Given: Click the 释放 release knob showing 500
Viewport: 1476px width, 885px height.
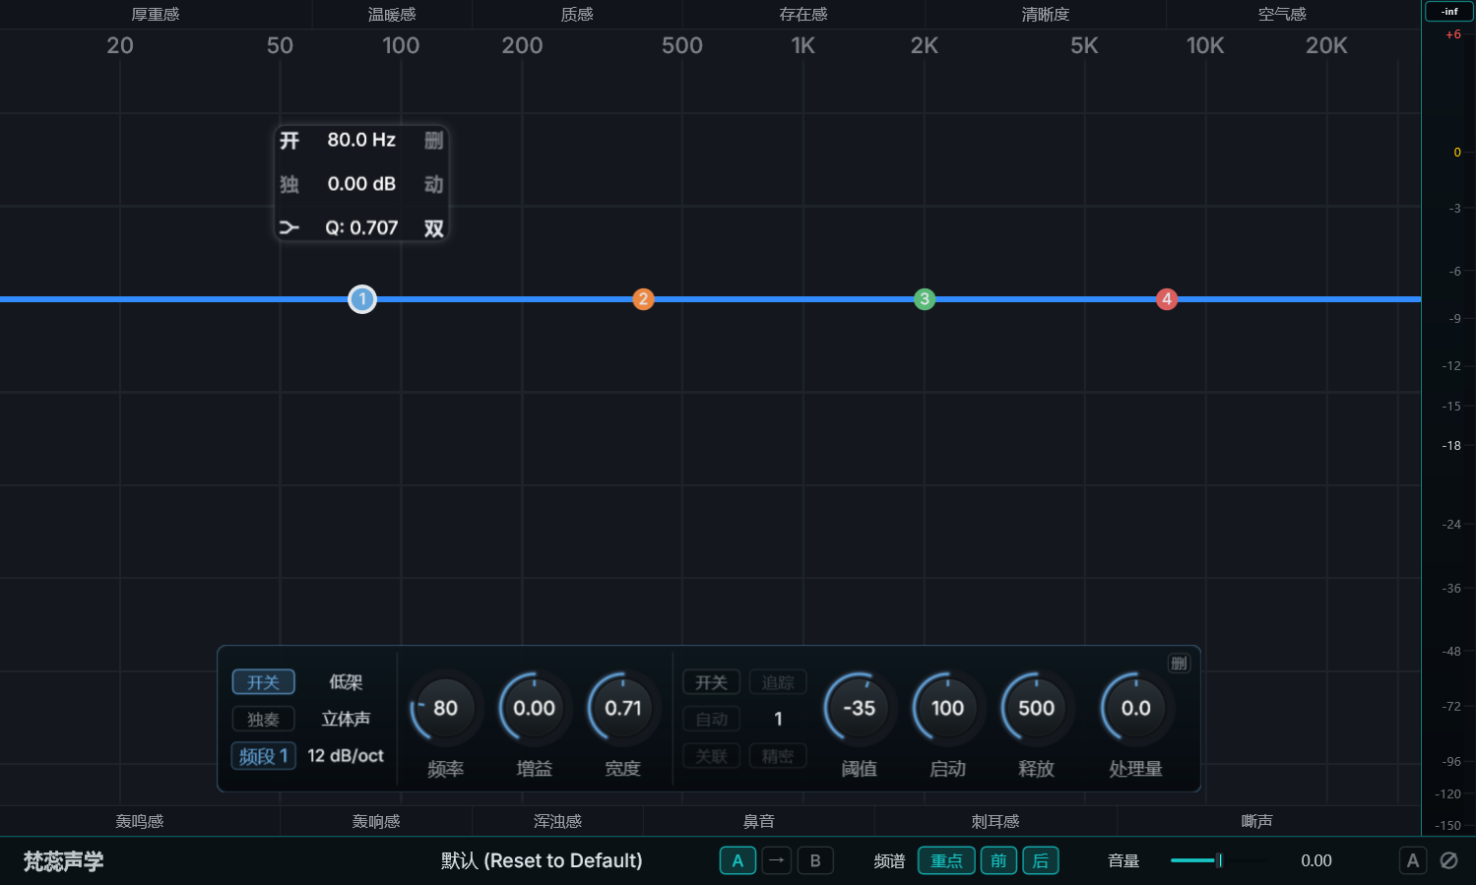Looking at the screenshot, I should tap(1037, 708).
